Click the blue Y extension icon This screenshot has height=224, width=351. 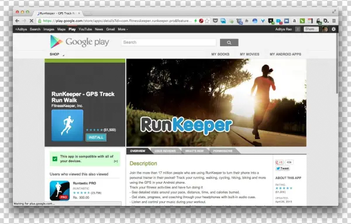[263, 21]
